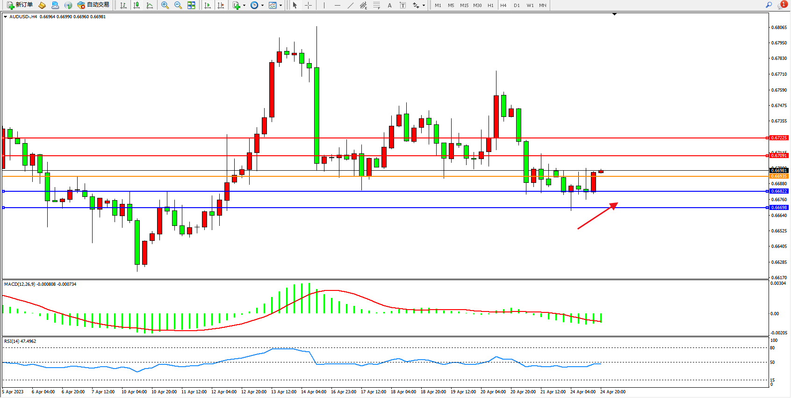Expand the indicators list dropdown arrow
791x398 pixels.
[x=244, y=6]
